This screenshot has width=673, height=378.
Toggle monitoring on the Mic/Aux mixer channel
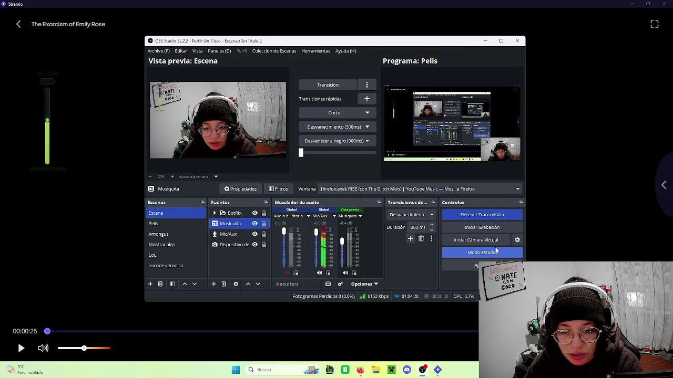[328, 273]
